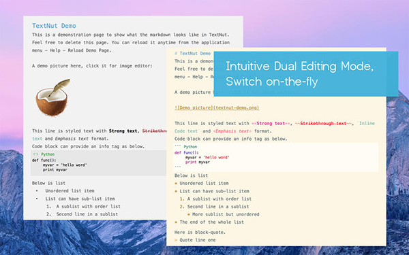Screen dimensions: 409x255
Task: Click "> Quote line one" line
Action: point(195,240)
